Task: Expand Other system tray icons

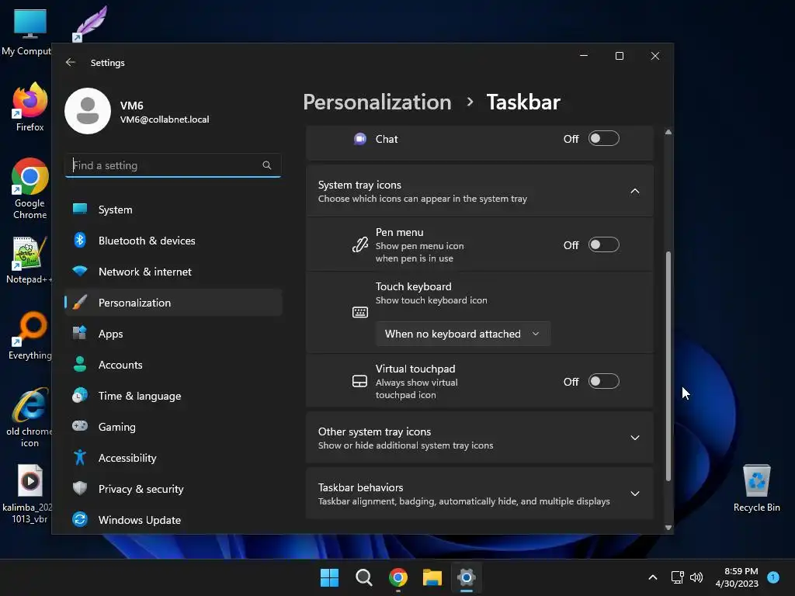Action: point(635,438)
